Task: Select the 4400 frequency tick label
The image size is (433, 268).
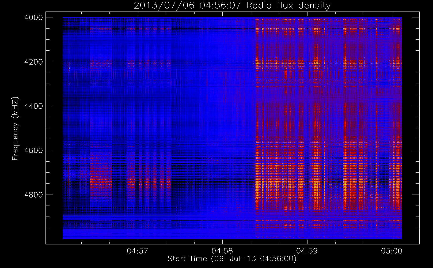Action: pos(33,106)
